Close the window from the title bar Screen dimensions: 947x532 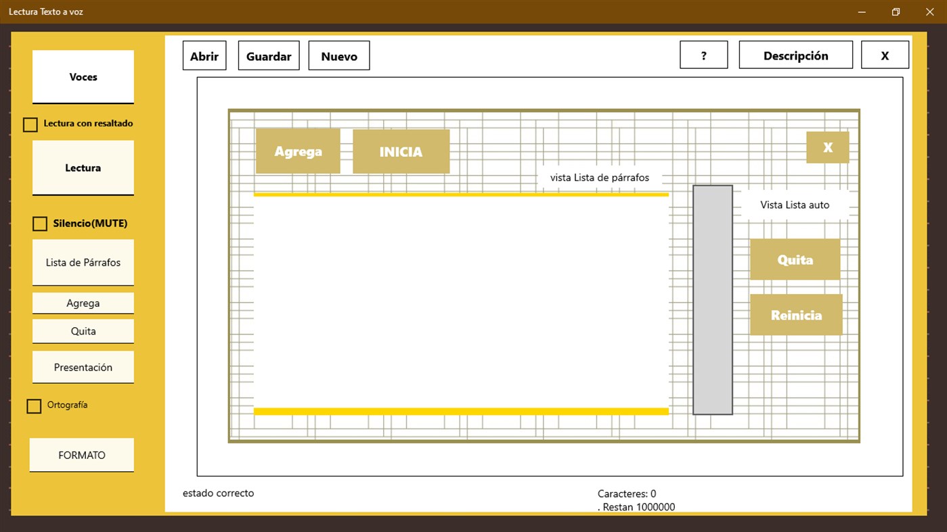[x=929, y=12]
